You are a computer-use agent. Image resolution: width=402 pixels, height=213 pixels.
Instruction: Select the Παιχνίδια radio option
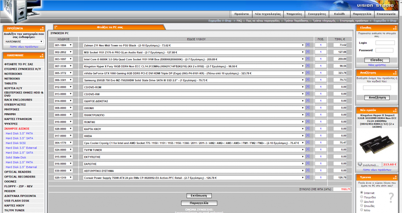point(361,197)
